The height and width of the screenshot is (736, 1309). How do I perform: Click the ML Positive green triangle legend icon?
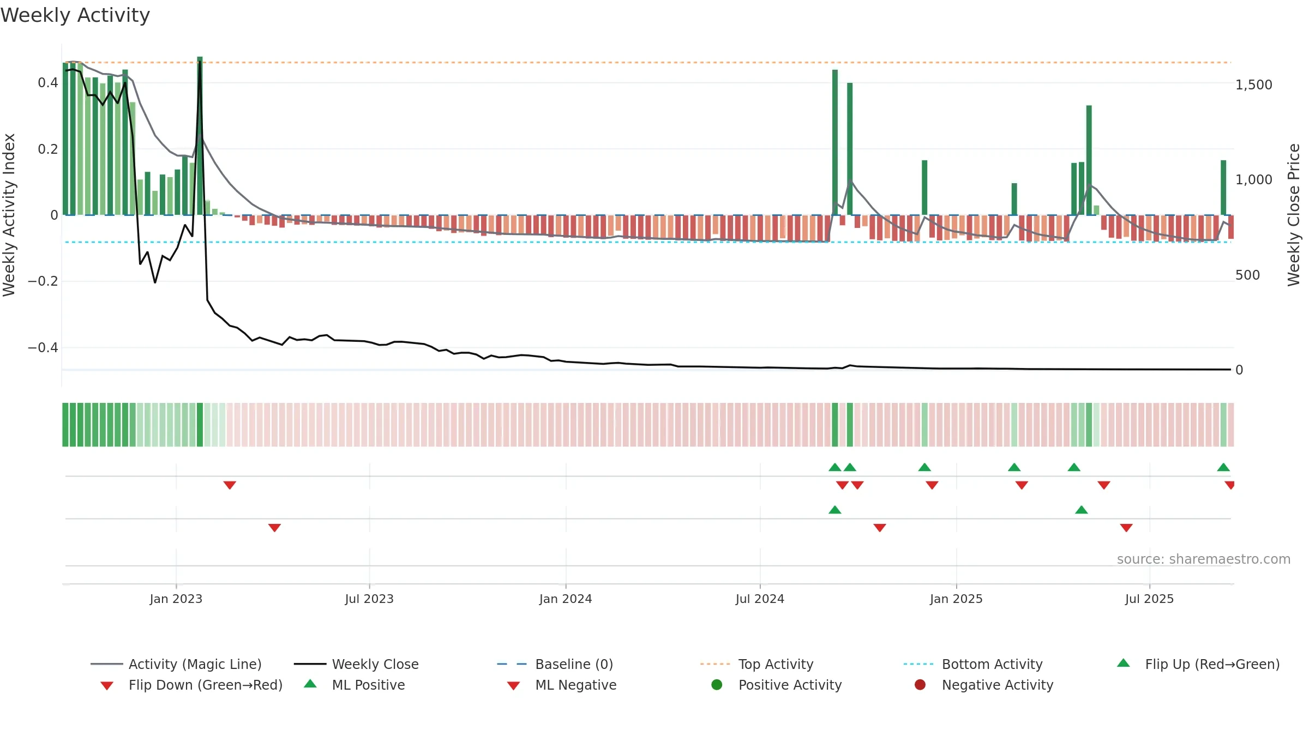coord(310,684)
